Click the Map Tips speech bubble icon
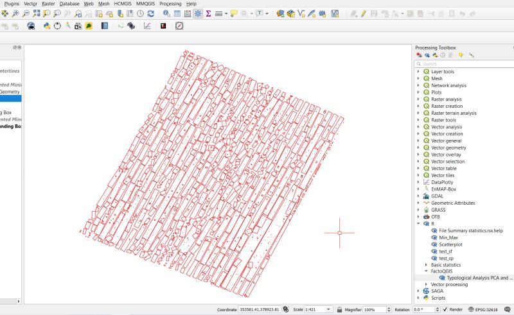The width and height of the screenshot is (514, 315). tap(233, 13)
